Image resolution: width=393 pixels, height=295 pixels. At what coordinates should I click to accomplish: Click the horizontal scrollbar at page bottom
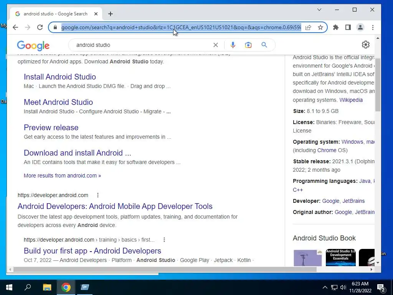pos(165,269)
